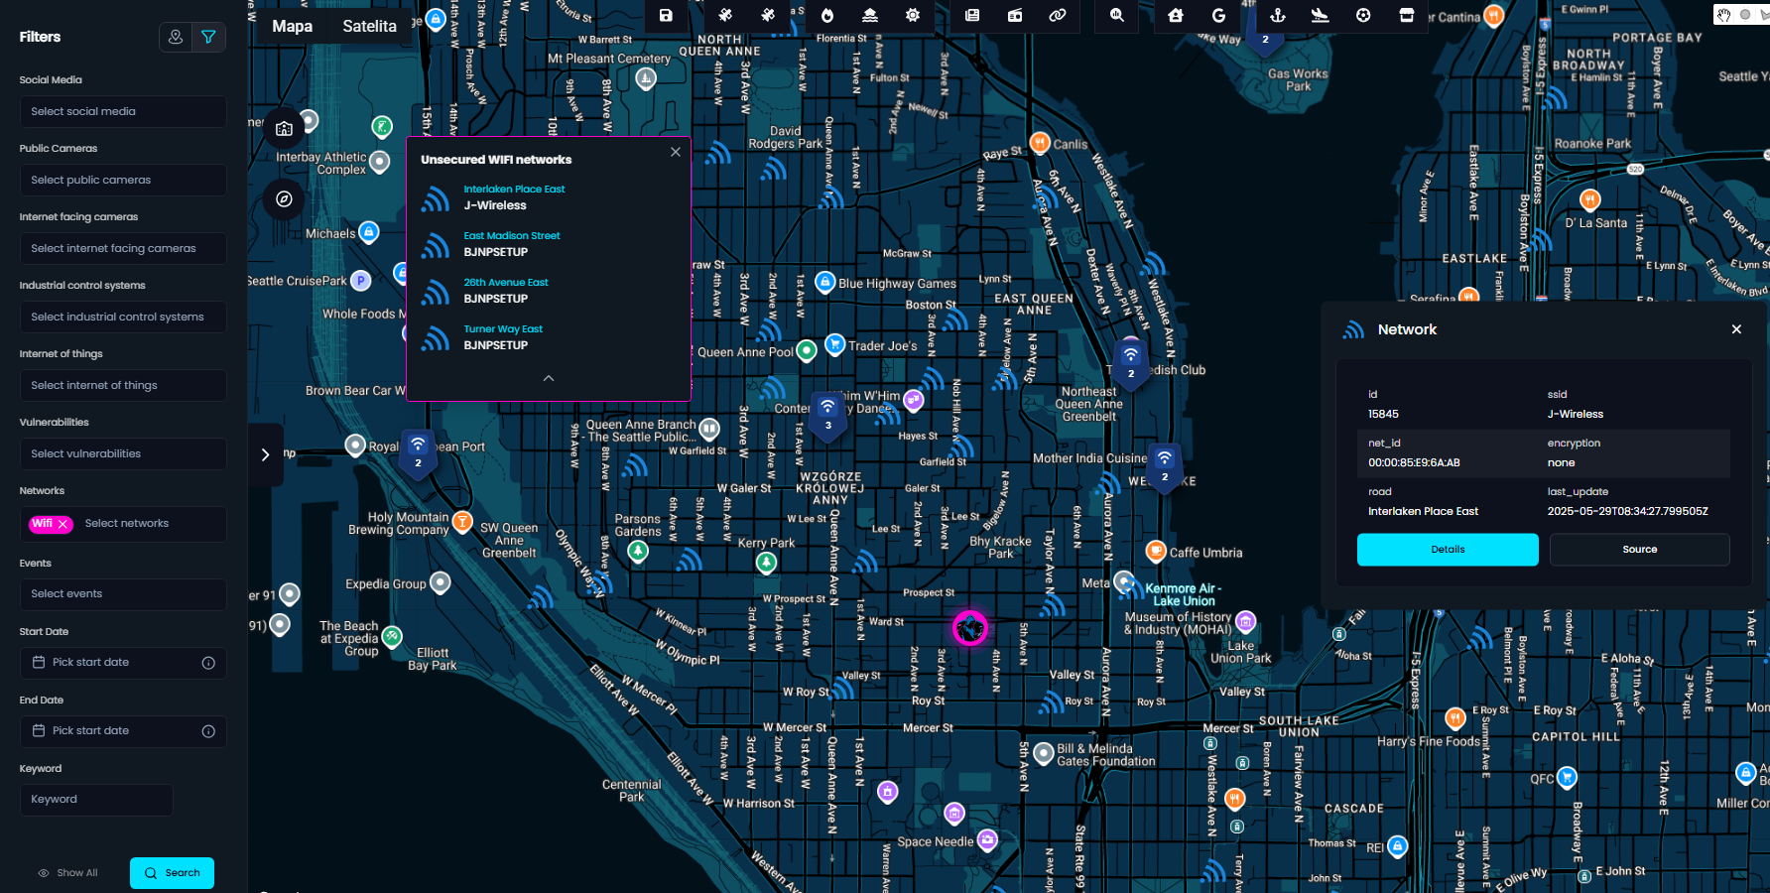Select the East Madison Street BJNPSETUP network

coord(549,244)
